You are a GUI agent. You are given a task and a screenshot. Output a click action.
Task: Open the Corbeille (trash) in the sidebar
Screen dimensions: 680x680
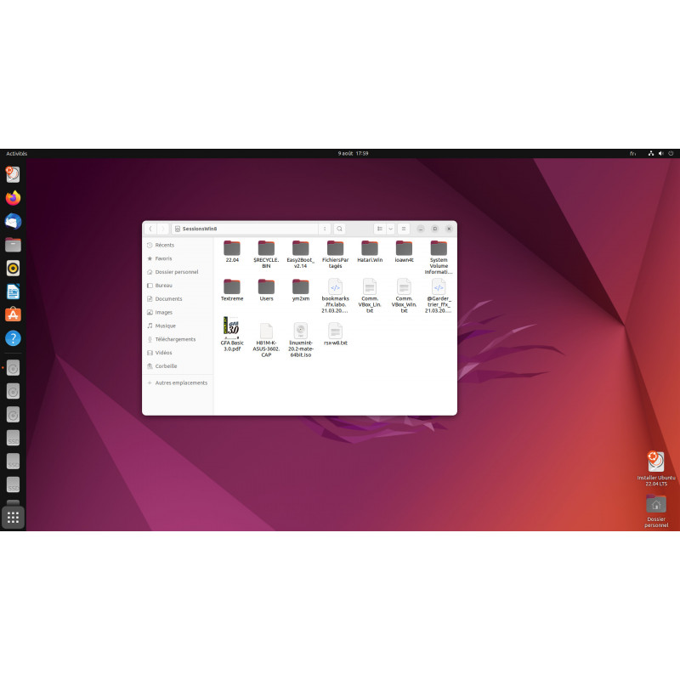point(167,366)
